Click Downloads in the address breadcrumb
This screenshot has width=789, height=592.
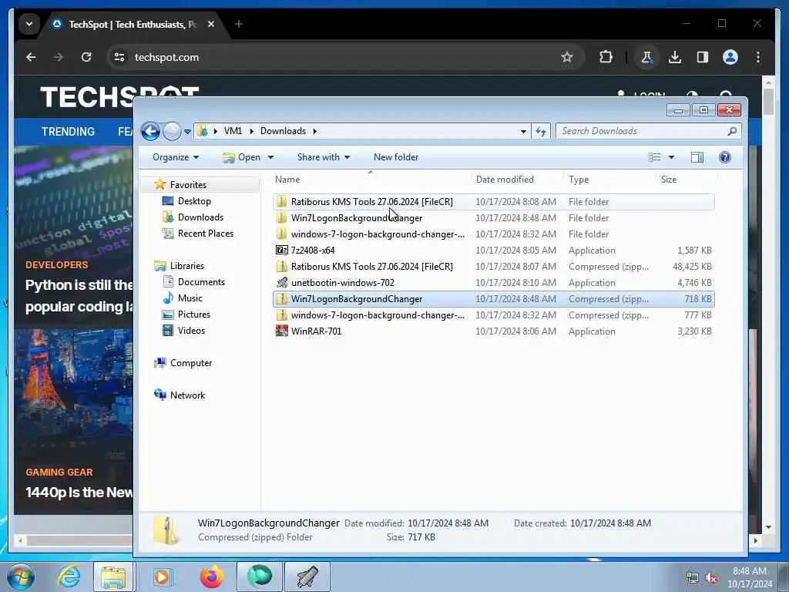[283, 131]
